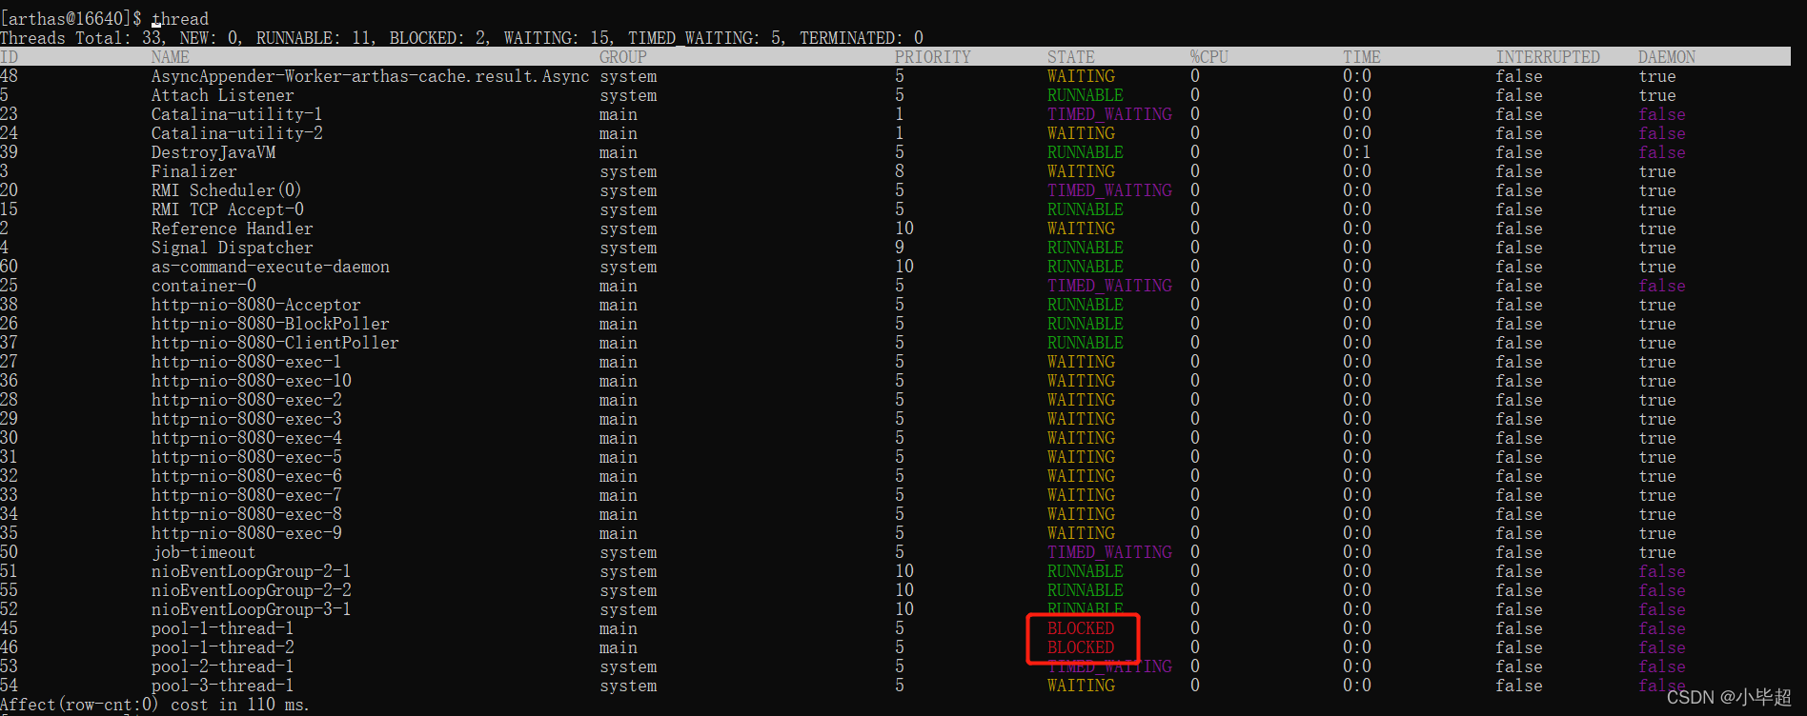Click thread name http-nio-8080-exec-8
The width and height of the screenshot is (1807, 716).
[247, 514]
